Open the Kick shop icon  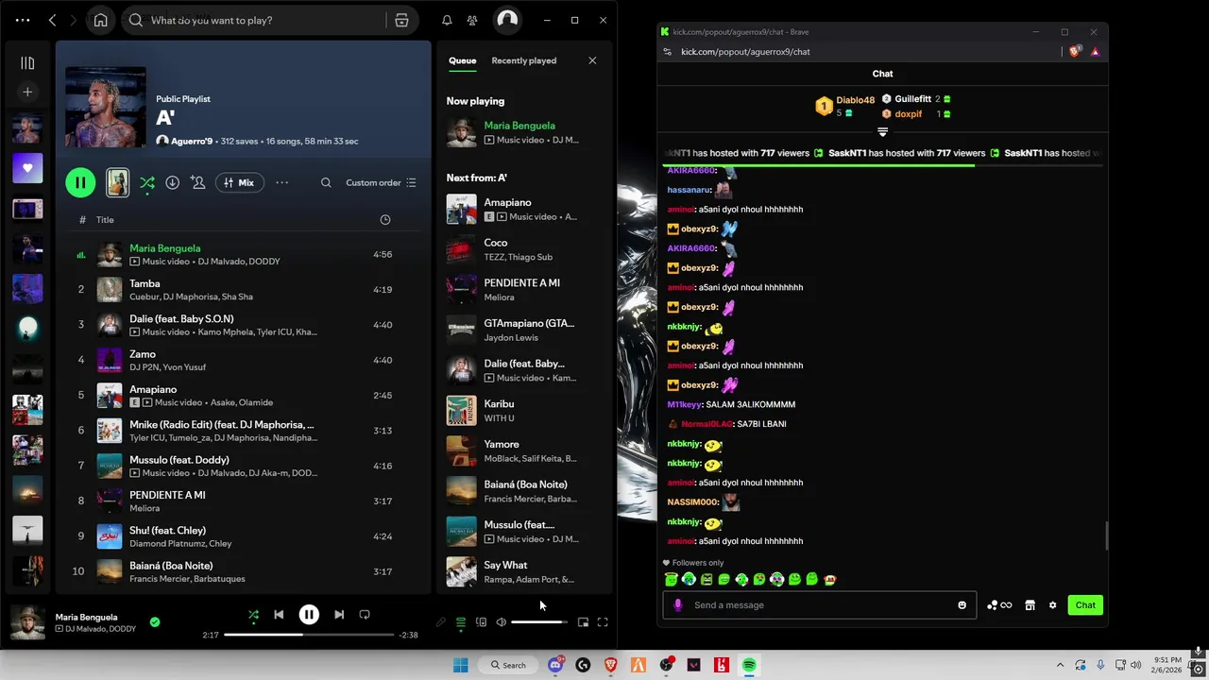point(1030,605)
